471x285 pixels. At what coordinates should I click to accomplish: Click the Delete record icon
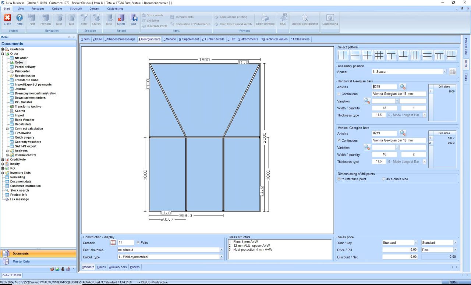point(121,19)
